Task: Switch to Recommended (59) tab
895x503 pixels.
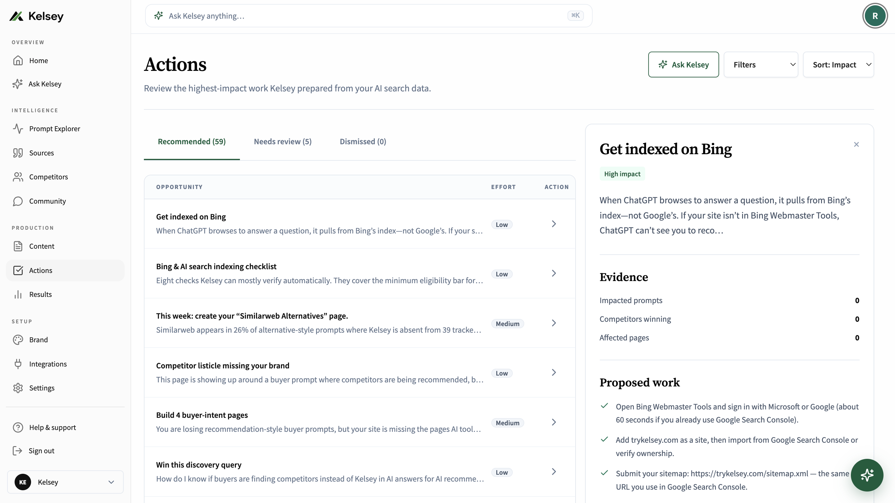Action: click(x=192, y=141)
